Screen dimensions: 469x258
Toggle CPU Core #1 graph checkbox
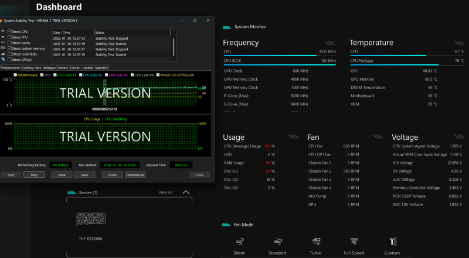pyautogui.click(x=55, y=75)
